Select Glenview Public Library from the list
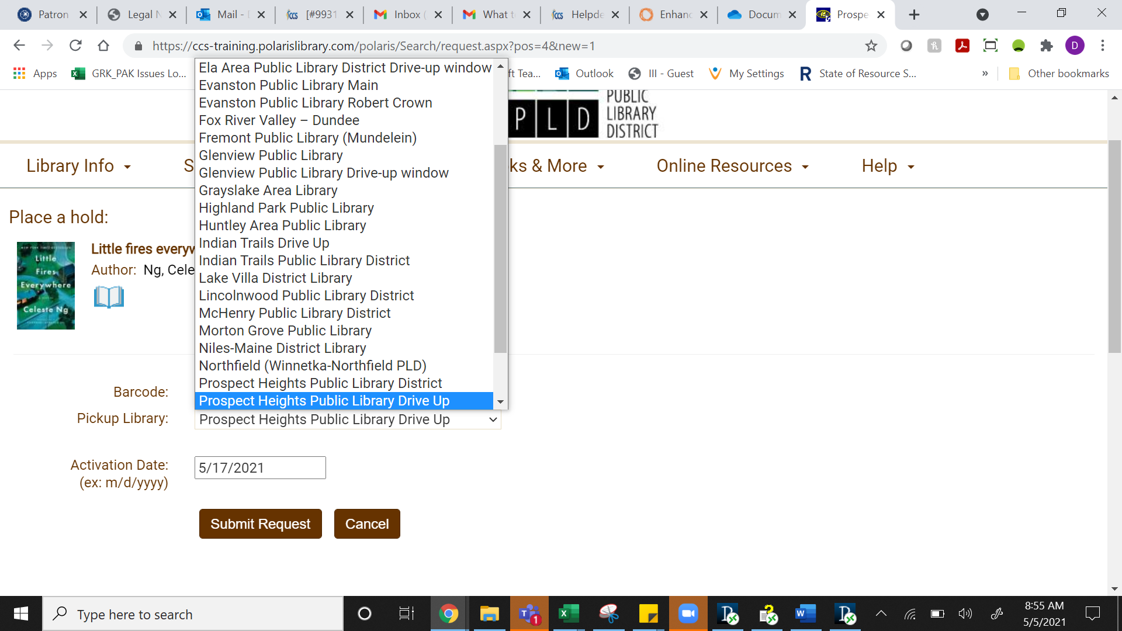1122x631 pixels. [271, 155]
